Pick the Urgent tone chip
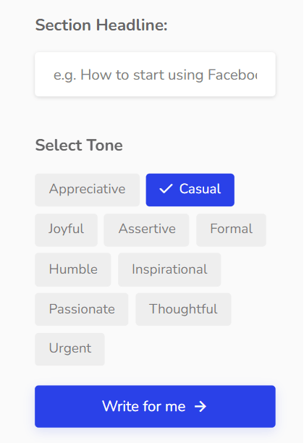This screenshot has height=443, width=304. (69, 349)
